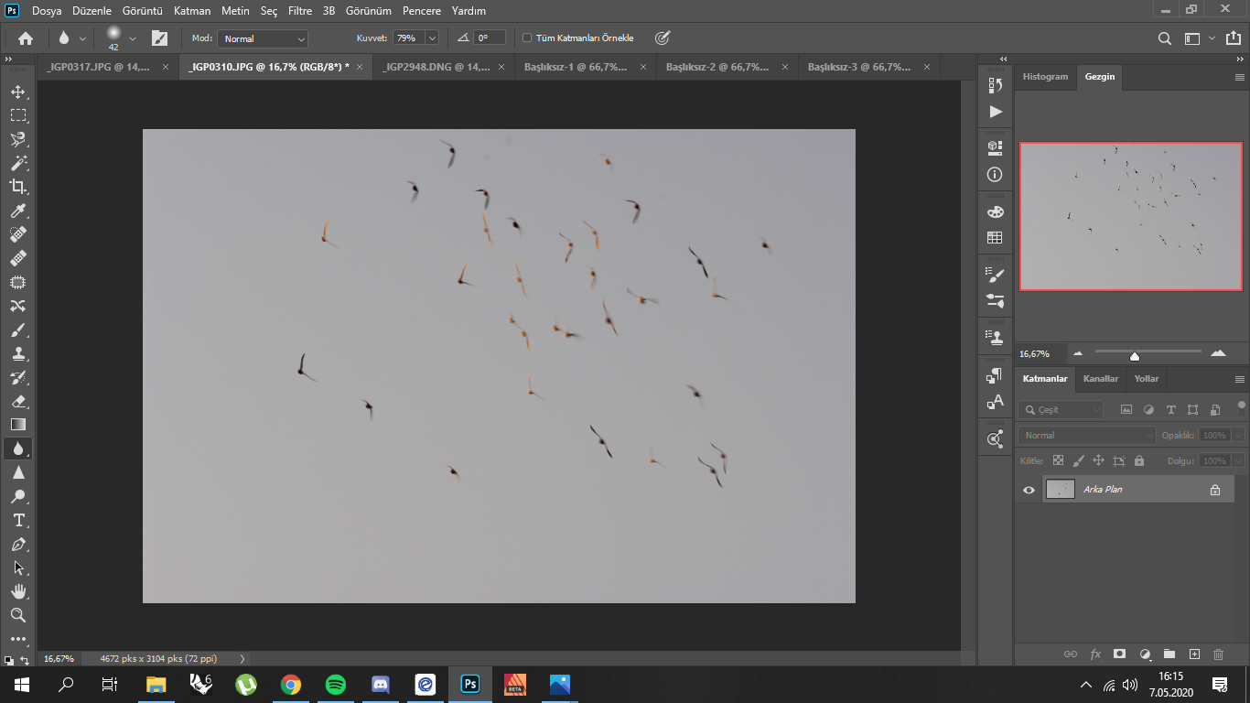Toggle lock image pixels brush icon

click(1078, 461)
